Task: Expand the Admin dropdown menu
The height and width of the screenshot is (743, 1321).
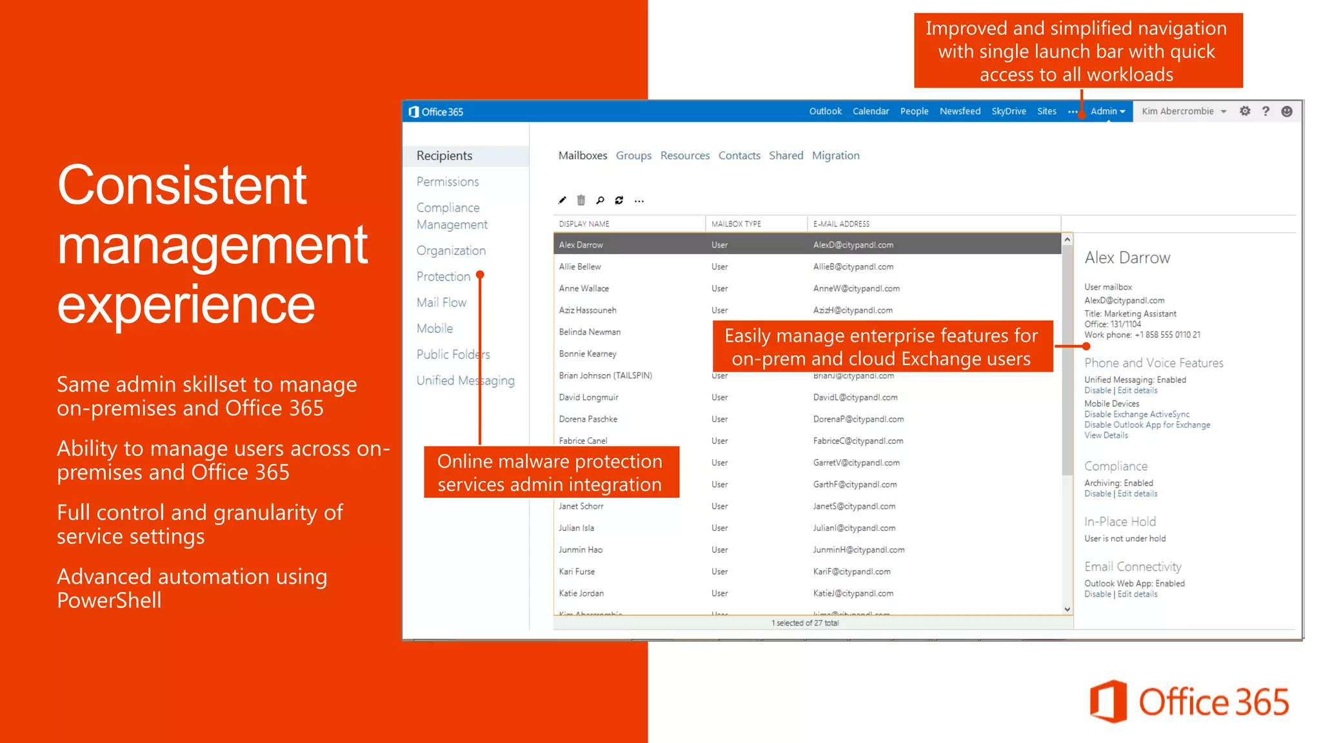Action: pos(1108,111)
